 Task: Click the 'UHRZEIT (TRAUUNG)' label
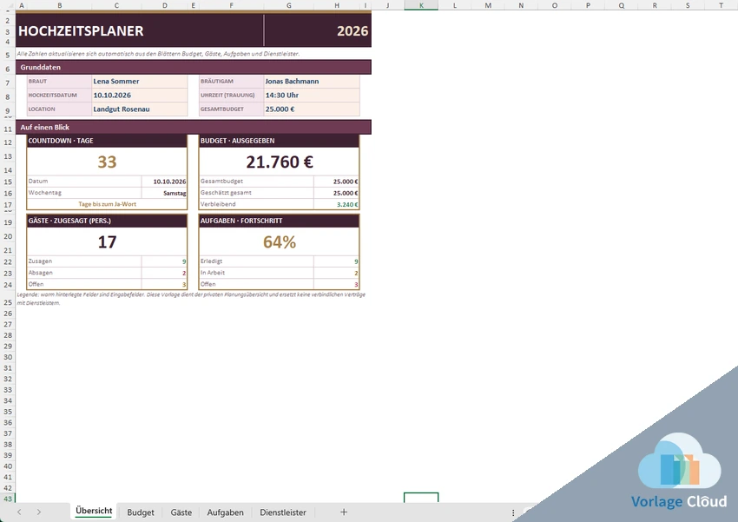pos(227,95)
